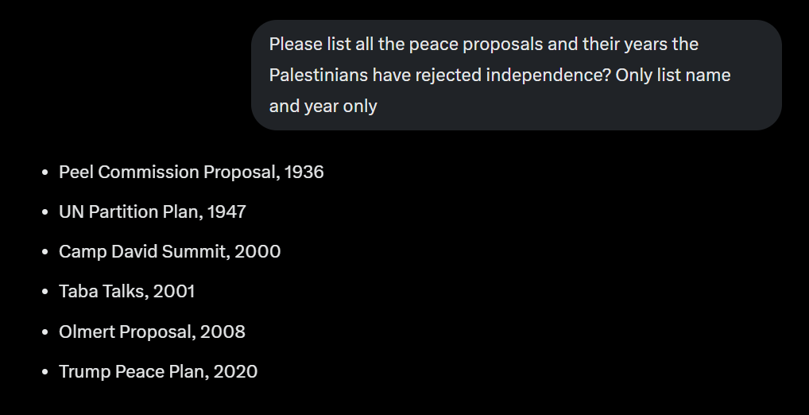Select the Taba Talks, 2001 line

tap(127, 291)
